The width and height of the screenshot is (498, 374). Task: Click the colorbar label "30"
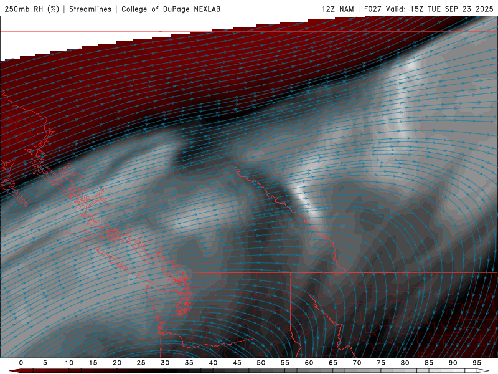[x=165, y=363]
